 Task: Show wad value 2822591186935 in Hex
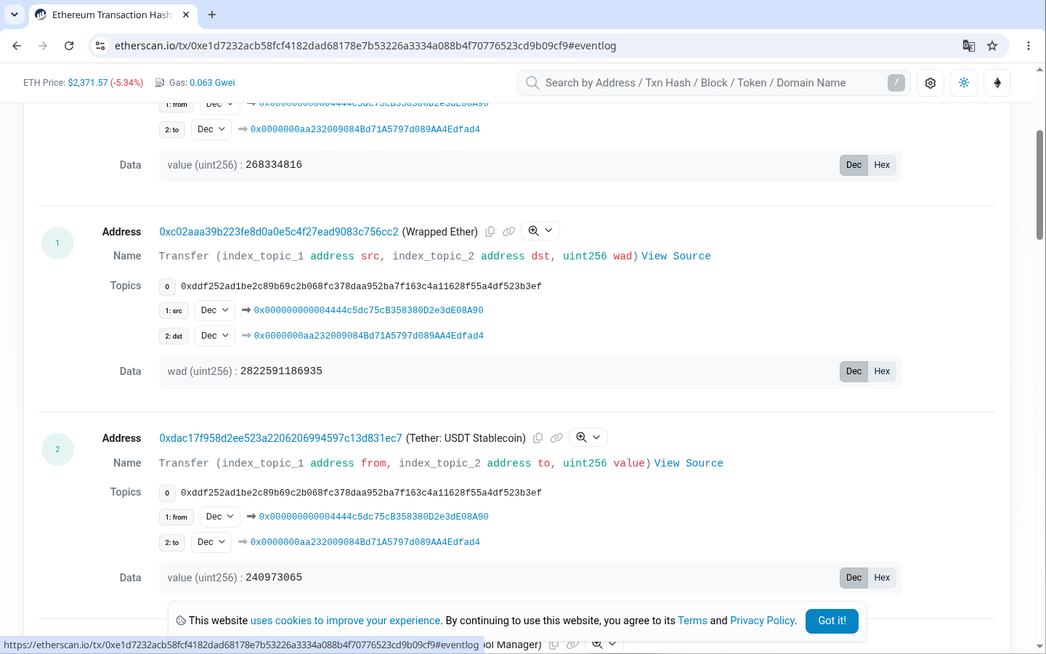pos(882,371)
